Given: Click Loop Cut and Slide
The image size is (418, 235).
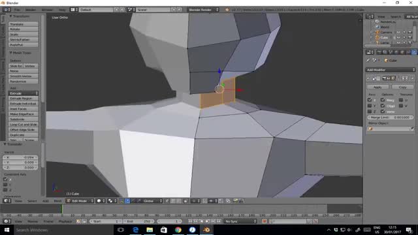Looking at the screenshot, I should (x=24, y=125).
